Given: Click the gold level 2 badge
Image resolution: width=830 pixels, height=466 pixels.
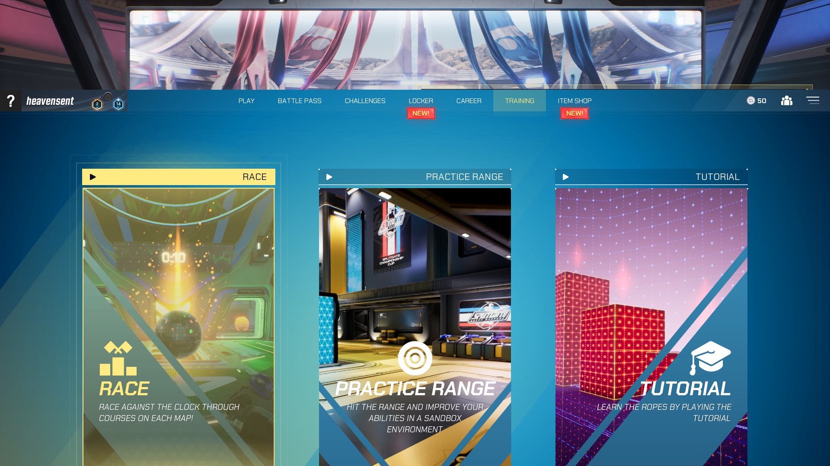Looking at the screenshot, I should pos(97,104).
